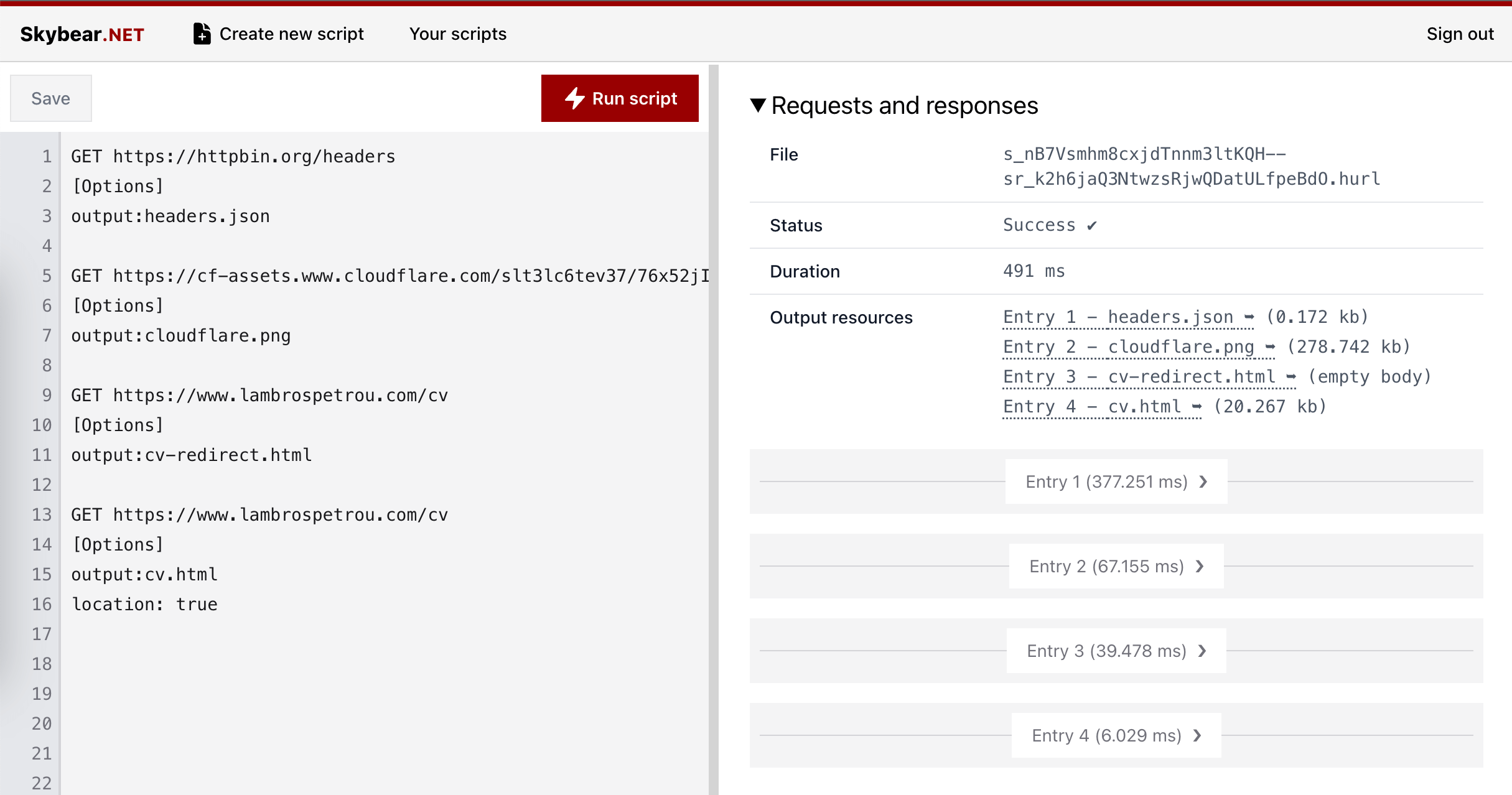Image resolution: width=1512 pixels, height=795 pixels.
Task: Open Your scripts
Action: (x=457, y=34)
